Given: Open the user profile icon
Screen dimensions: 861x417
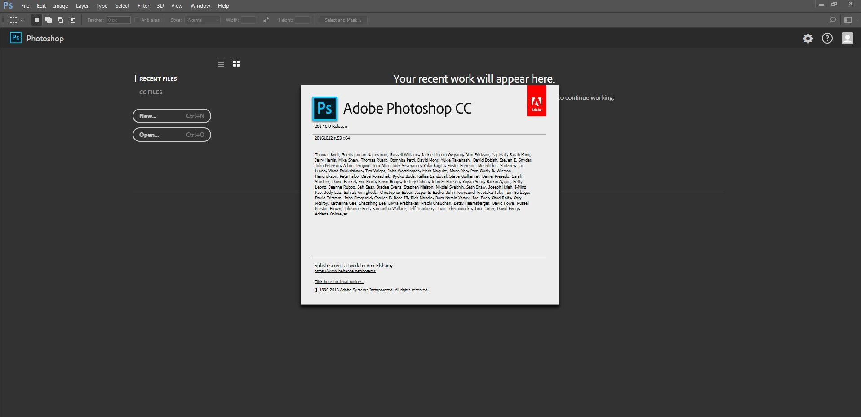Looking at the screenshot, I should [x=848, y=38].
